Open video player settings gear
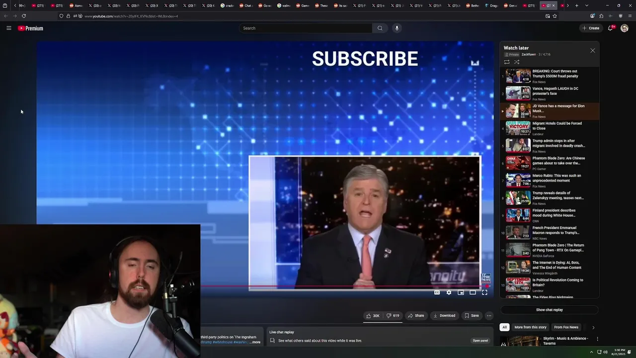636x358 pixels. click(x=449, y=292)
